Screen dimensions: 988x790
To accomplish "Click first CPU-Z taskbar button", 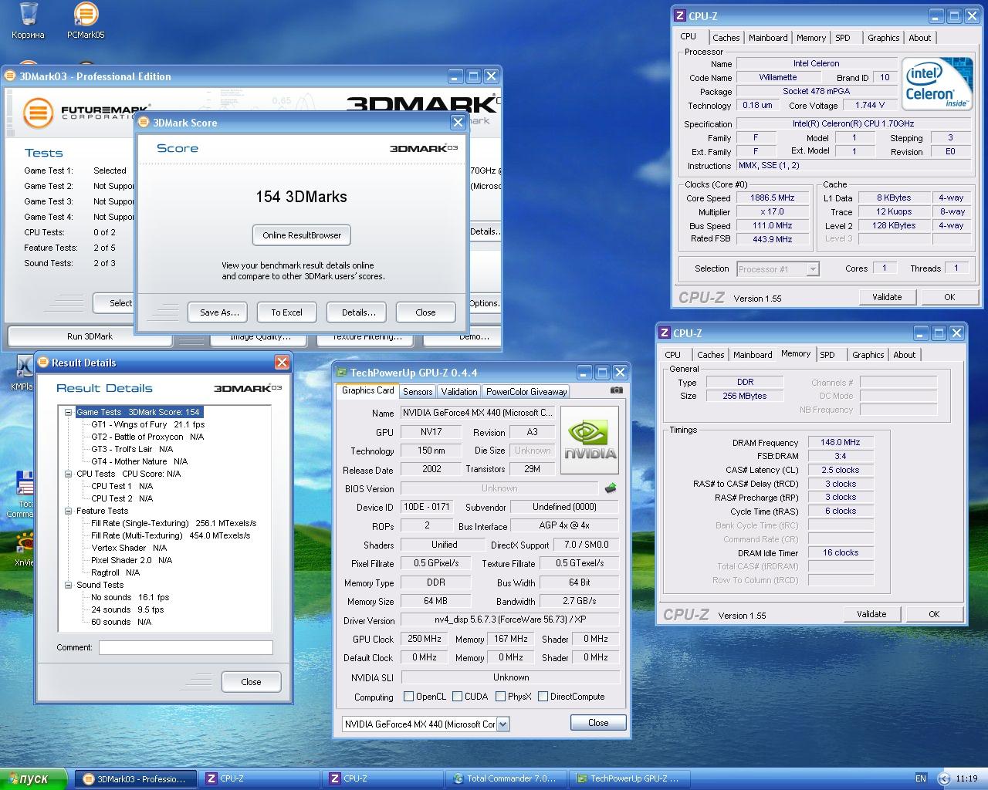I will coord(259,779).
